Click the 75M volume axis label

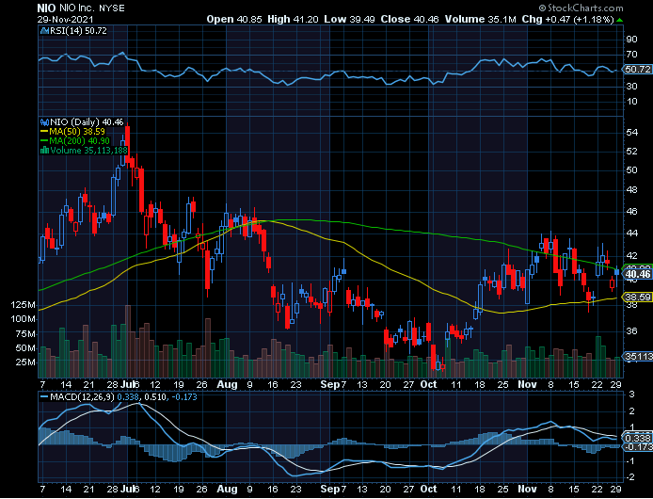[25, 334]
